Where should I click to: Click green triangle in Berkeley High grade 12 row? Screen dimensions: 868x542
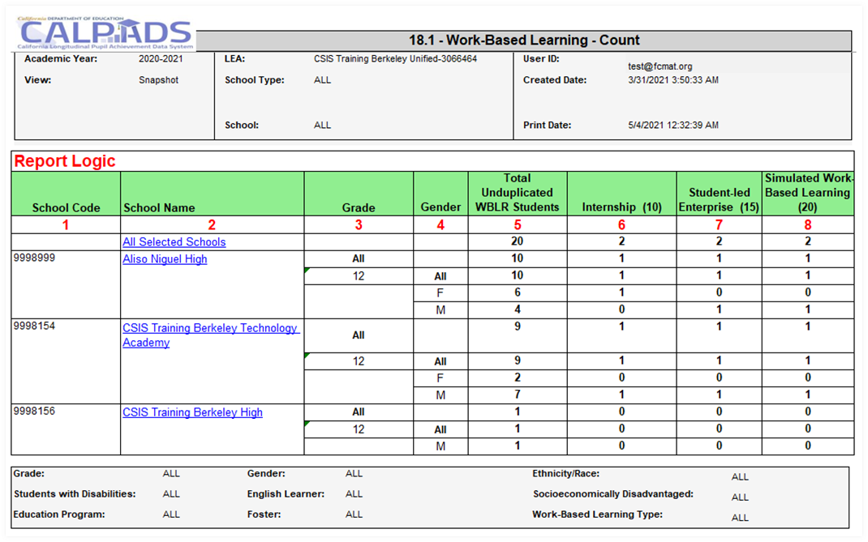307,424
